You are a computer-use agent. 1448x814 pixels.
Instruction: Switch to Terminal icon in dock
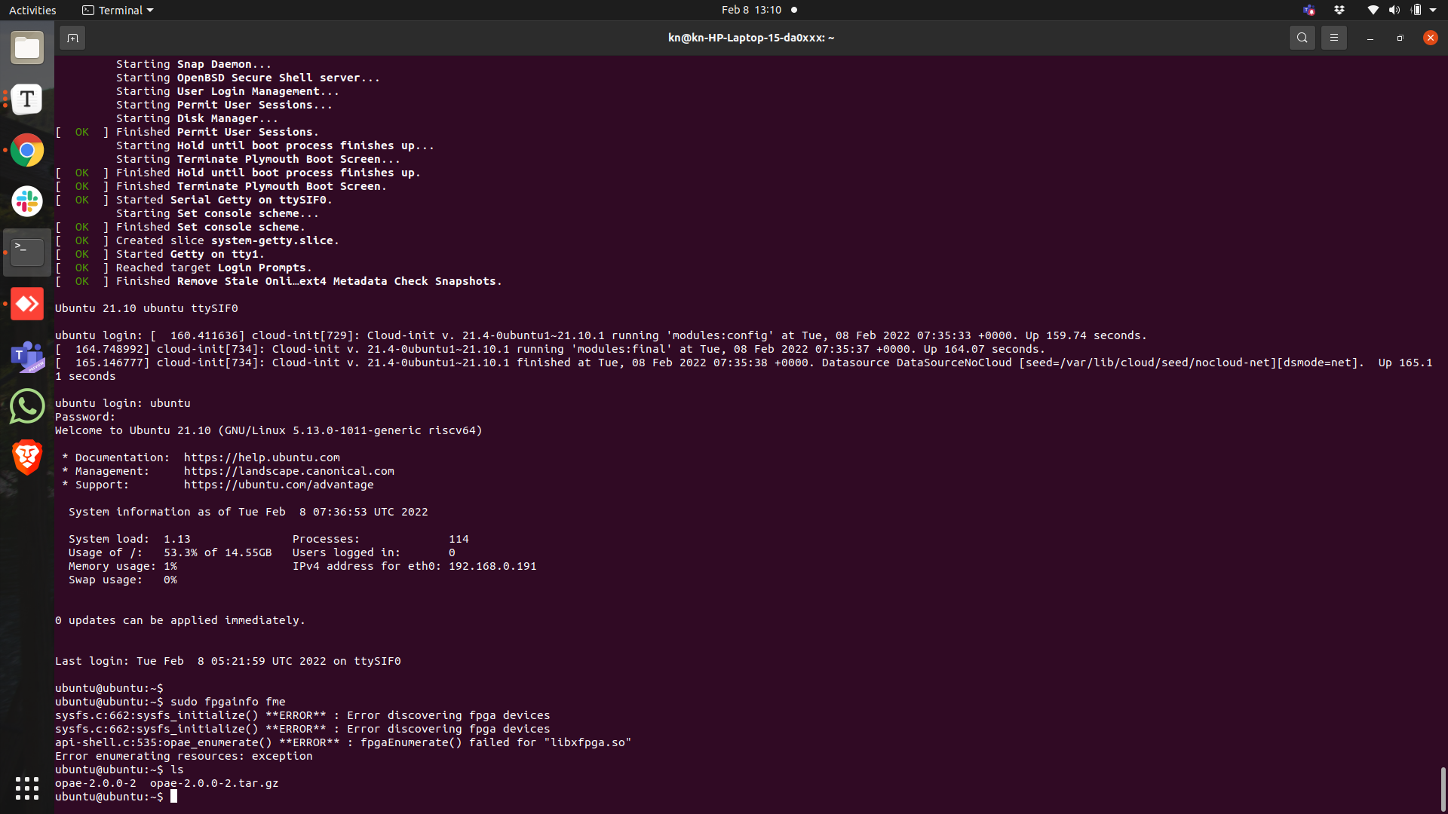click(x=27, y=252)
